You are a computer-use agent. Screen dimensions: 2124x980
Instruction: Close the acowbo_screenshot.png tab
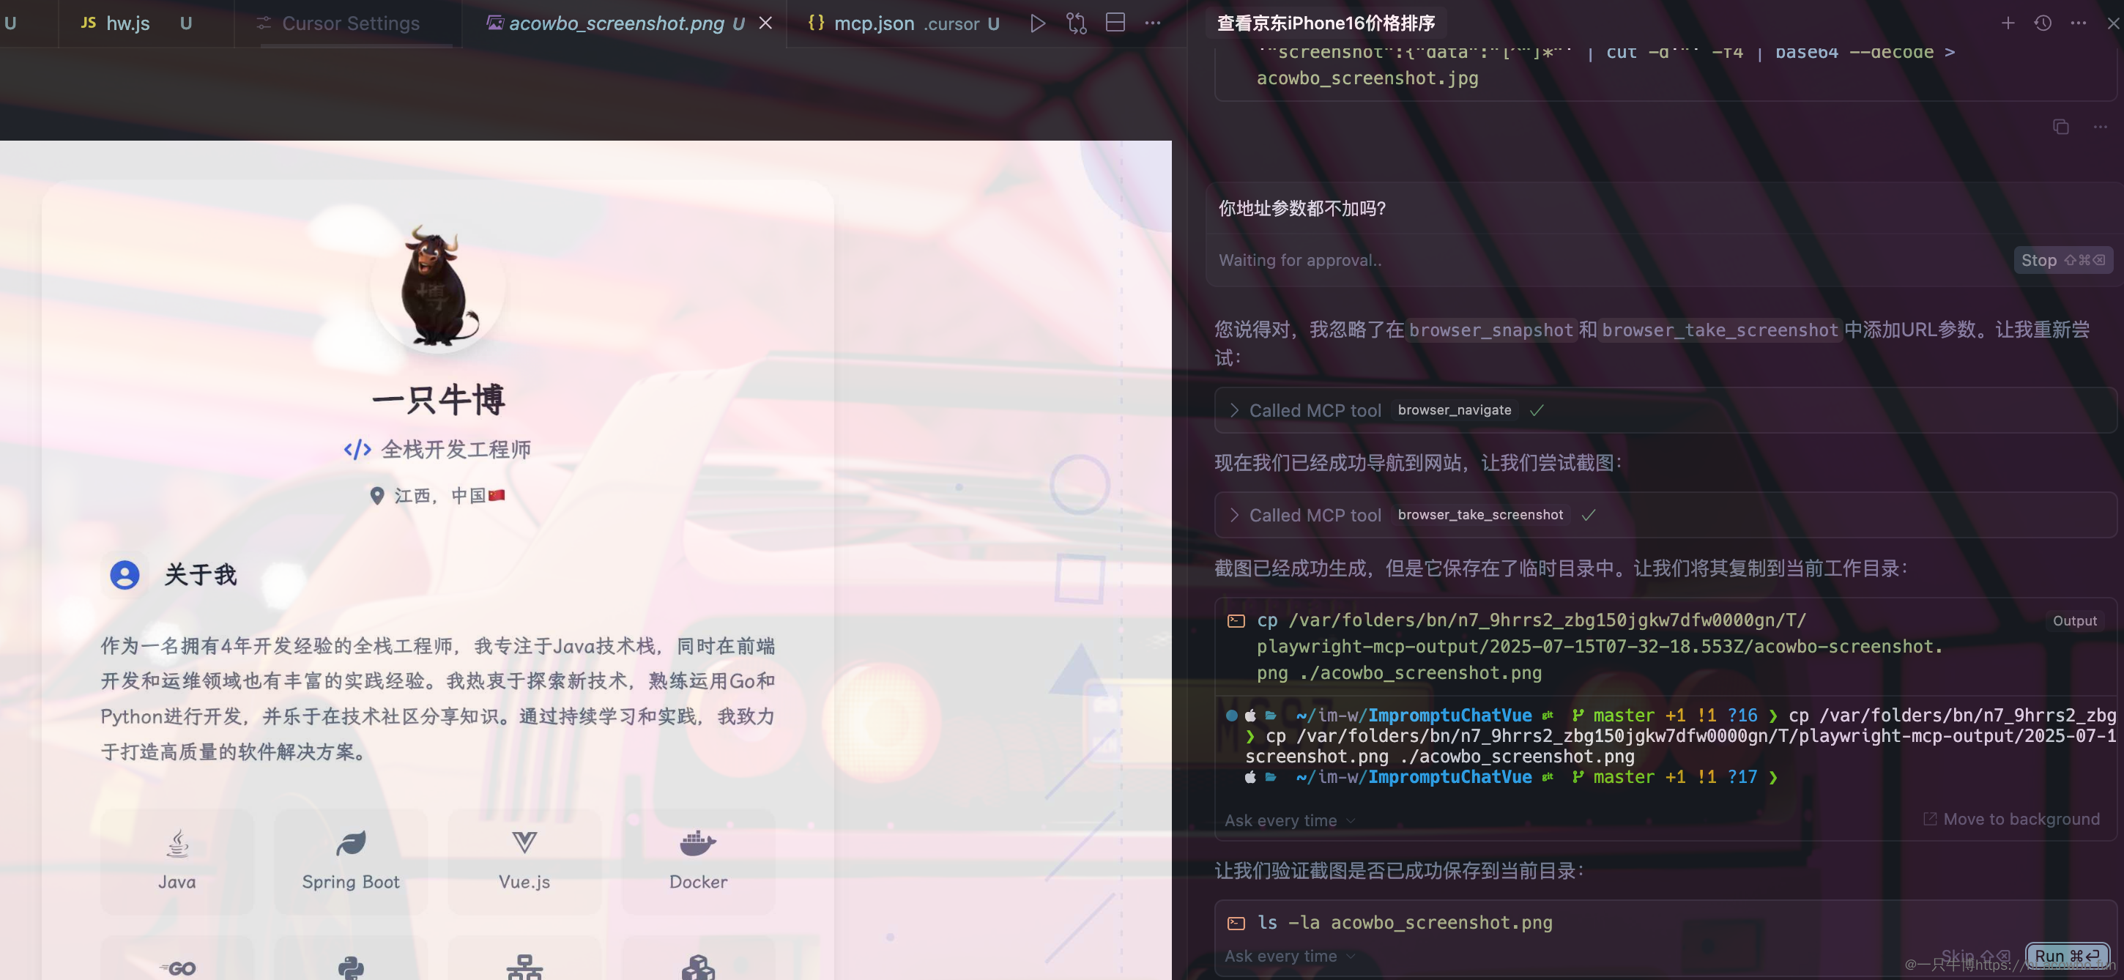pyautogui.click(x=765, y=23)
